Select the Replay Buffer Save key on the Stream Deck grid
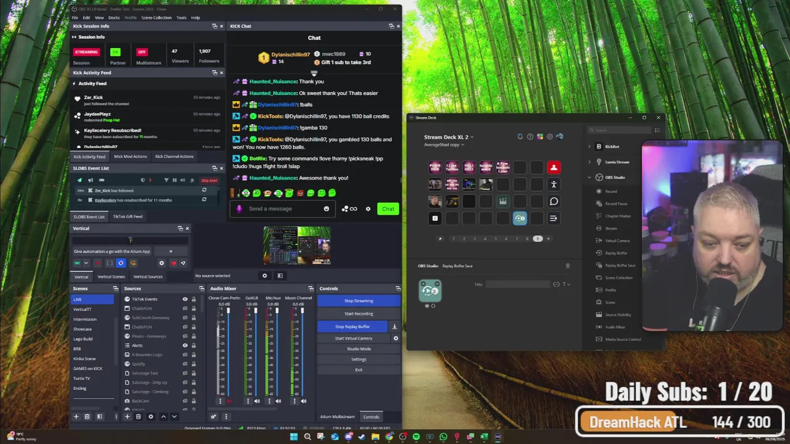Viewport: 790px width, 444px height. [520, 218]
